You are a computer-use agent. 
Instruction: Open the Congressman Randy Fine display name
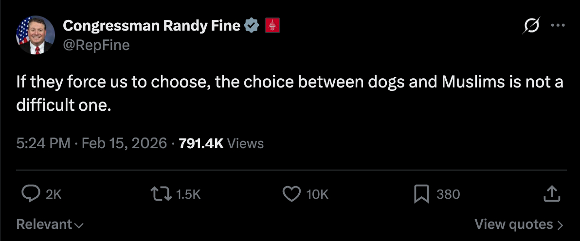tap(152, 25)
